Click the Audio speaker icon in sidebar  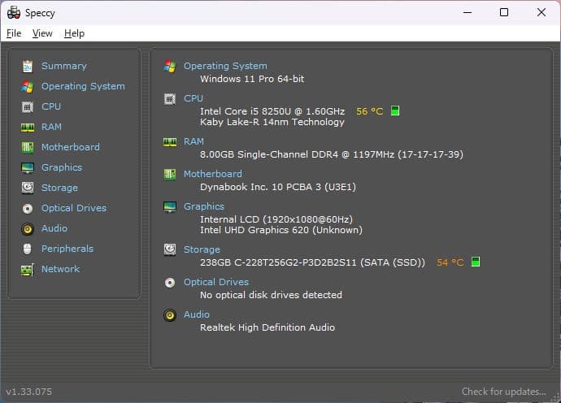click(x=28, y=229)
